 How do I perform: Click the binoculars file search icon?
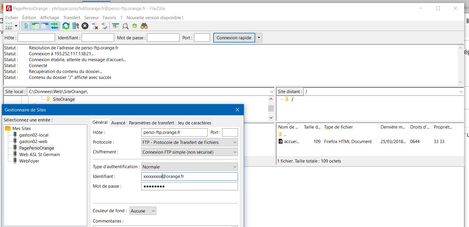click(144, 26)
